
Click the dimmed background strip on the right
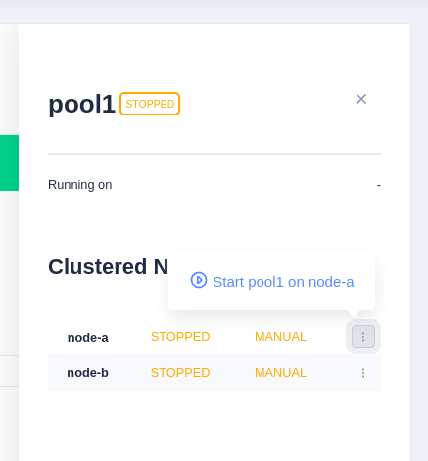pos(419,242)
